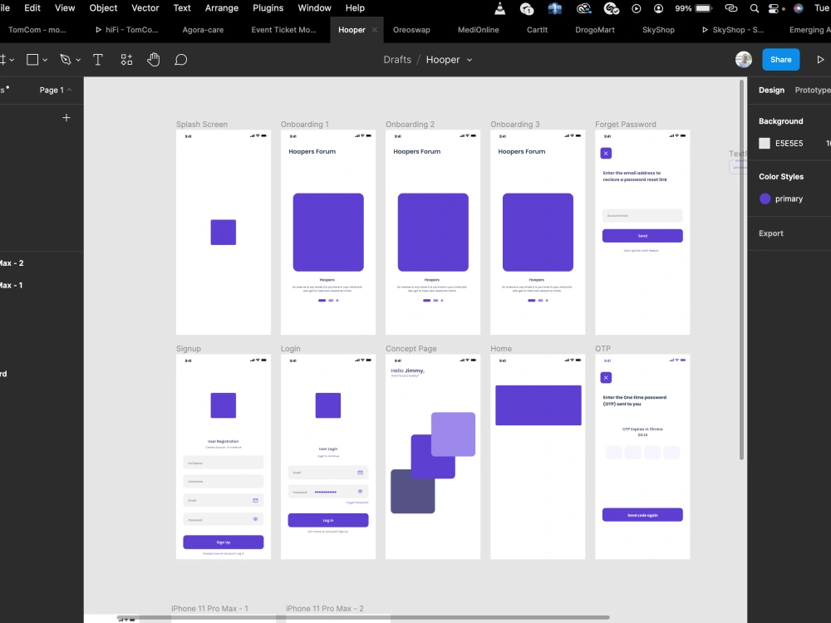Open the hiFi - TomCo... prototype tab
Image resolution: width=831 pixels, height=623 pixels.
pos(127,30)
